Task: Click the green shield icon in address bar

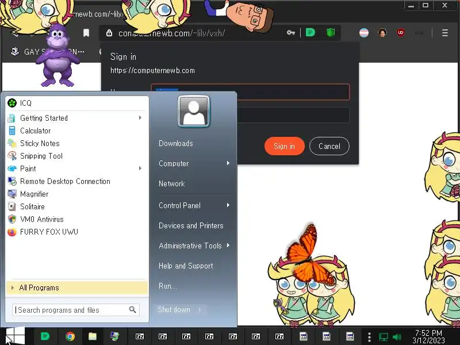Action: (331, 33)
